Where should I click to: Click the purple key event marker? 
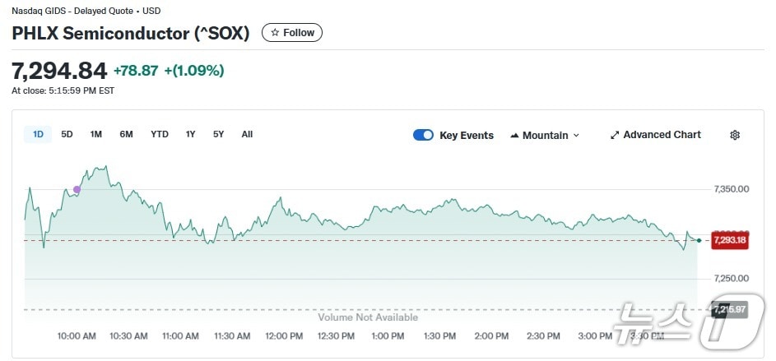[x=77, y=190]
